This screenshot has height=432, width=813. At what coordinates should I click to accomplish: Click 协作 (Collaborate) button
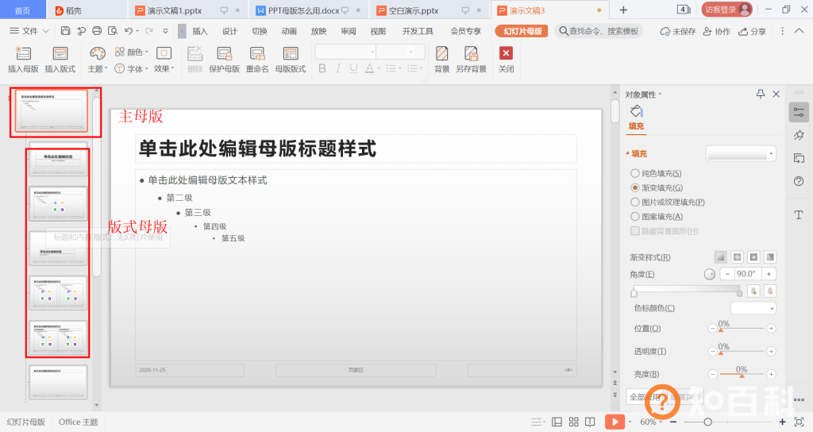717,31
